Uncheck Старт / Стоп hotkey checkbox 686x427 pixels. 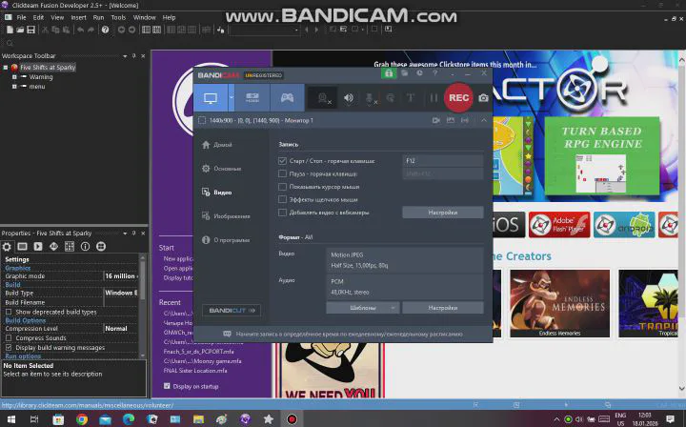tap(282, 161)
